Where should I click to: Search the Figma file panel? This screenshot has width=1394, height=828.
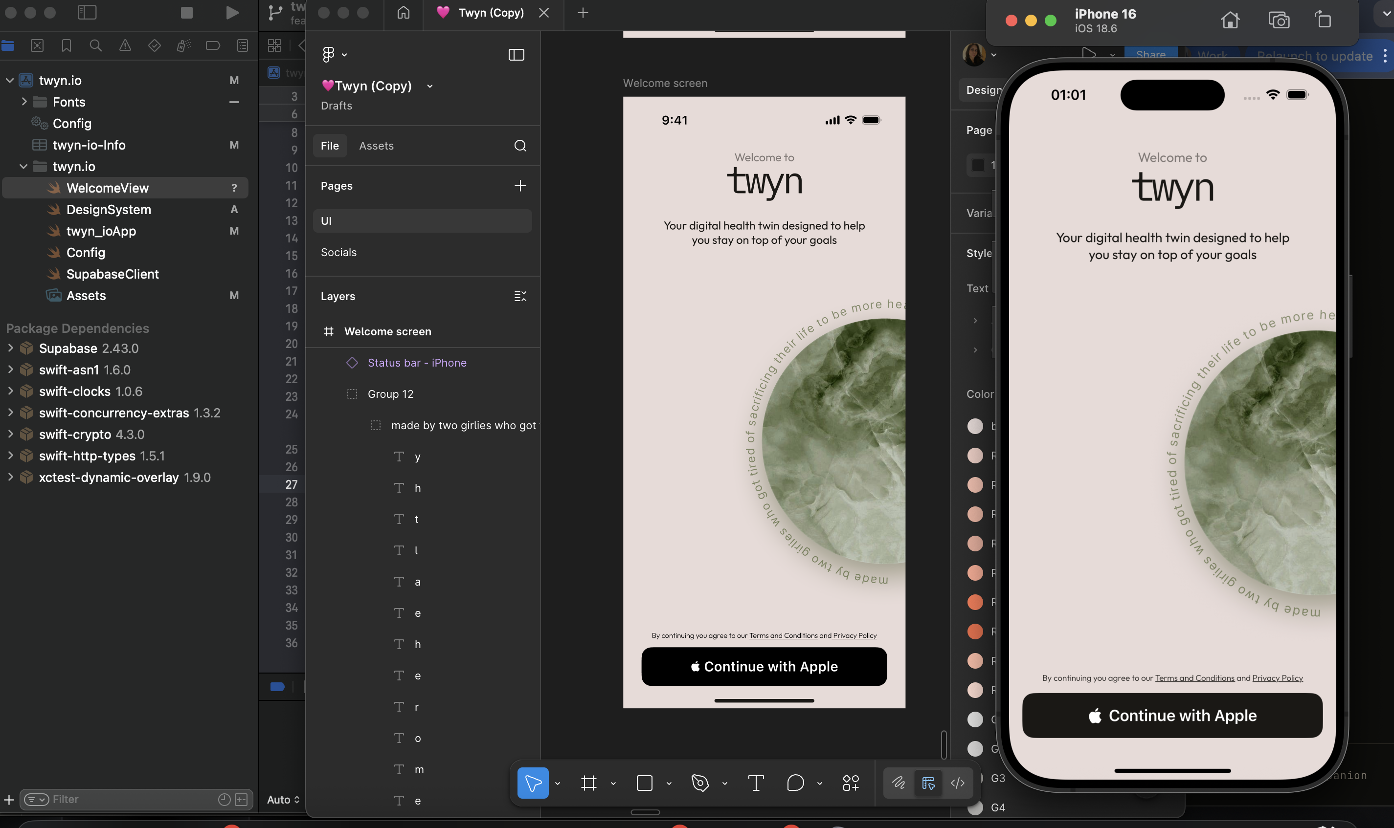click(x=520, y=146)
